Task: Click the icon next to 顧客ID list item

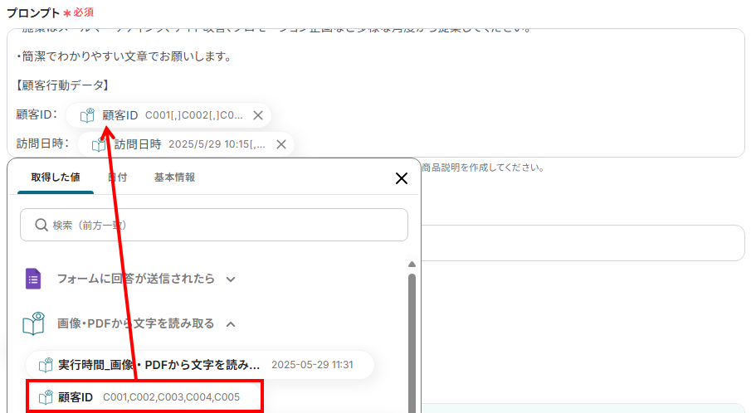Action: (46, 397)
